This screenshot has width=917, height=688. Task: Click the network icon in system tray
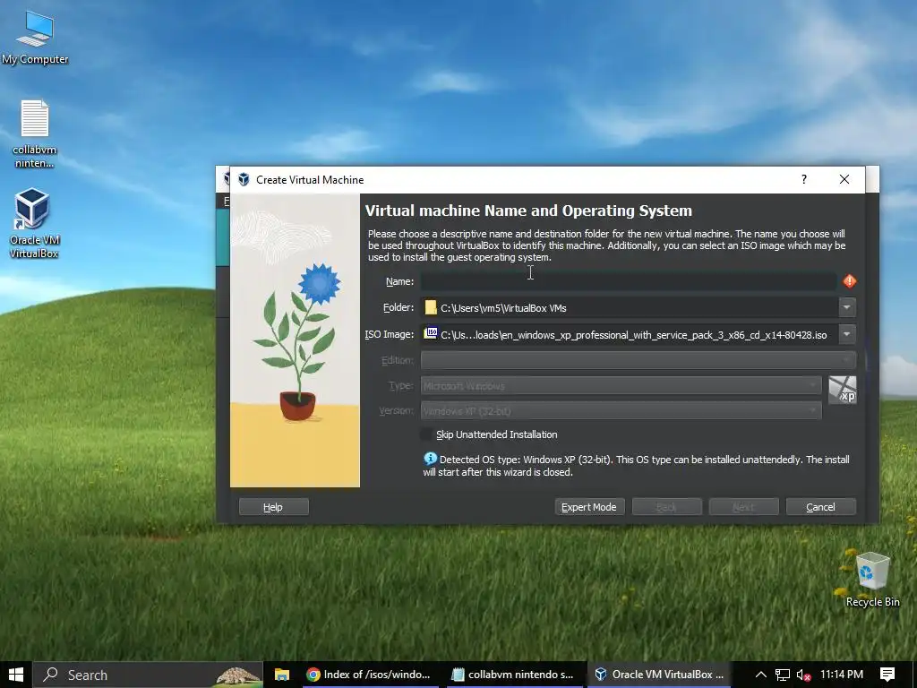pos(783,675)
